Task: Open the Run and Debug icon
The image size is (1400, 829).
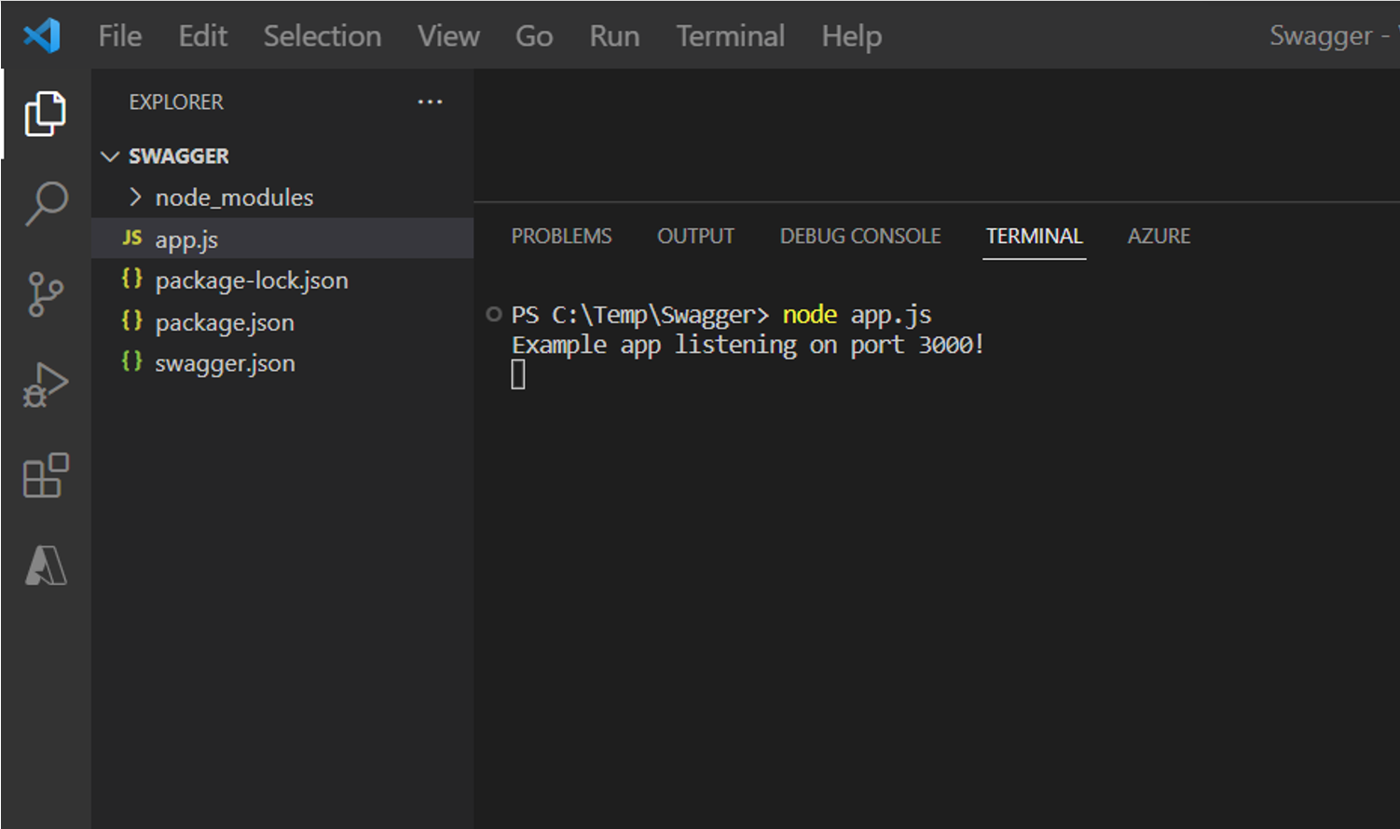Action: point(45,382)
